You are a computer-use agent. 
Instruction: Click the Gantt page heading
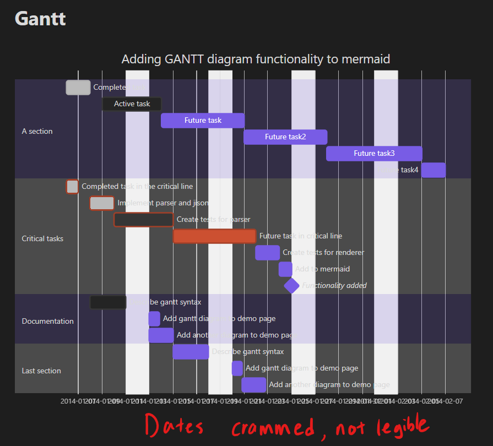(39, 18)
